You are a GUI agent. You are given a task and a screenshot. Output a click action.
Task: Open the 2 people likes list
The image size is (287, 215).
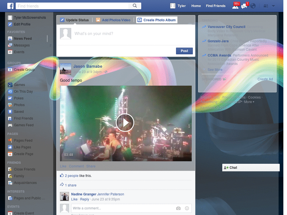pyautogui.click(x=71, y=176)
